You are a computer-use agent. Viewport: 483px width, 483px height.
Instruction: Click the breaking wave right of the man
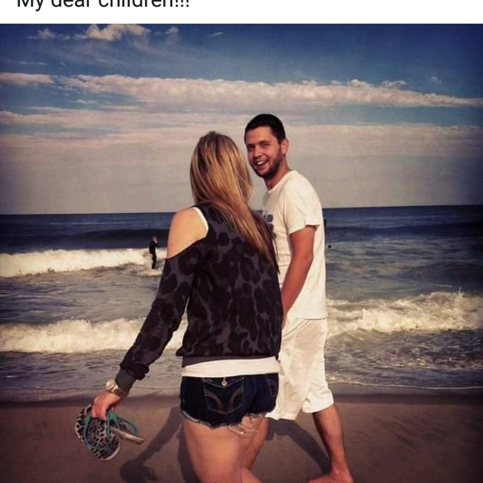404,312
